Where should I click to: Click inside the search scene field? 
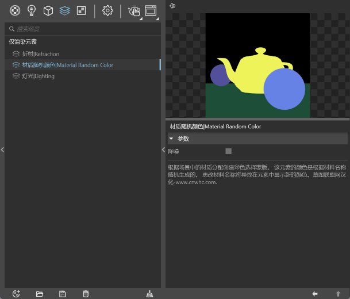point(83,29)
